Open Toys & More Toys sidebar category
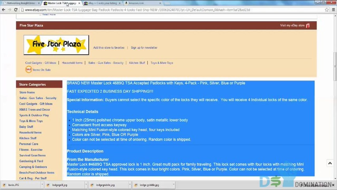The height and width of the screenshot is (190, 337). click(x=31, y=121)
